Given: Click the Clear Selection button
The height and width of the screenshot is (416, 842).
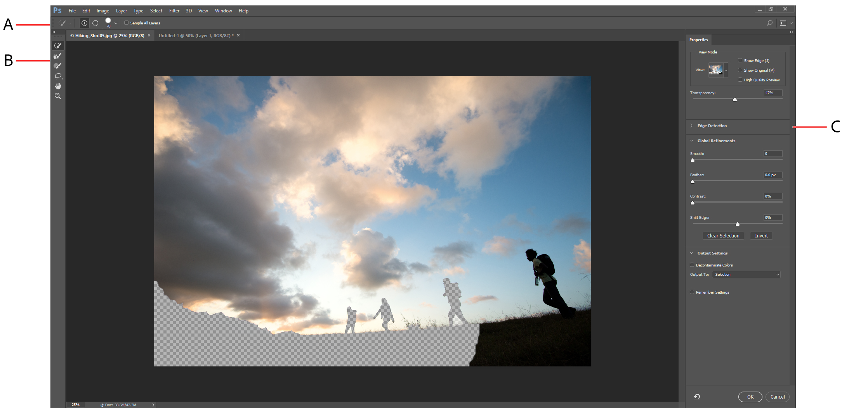Looking at the screenshot, I should [723, 236].
